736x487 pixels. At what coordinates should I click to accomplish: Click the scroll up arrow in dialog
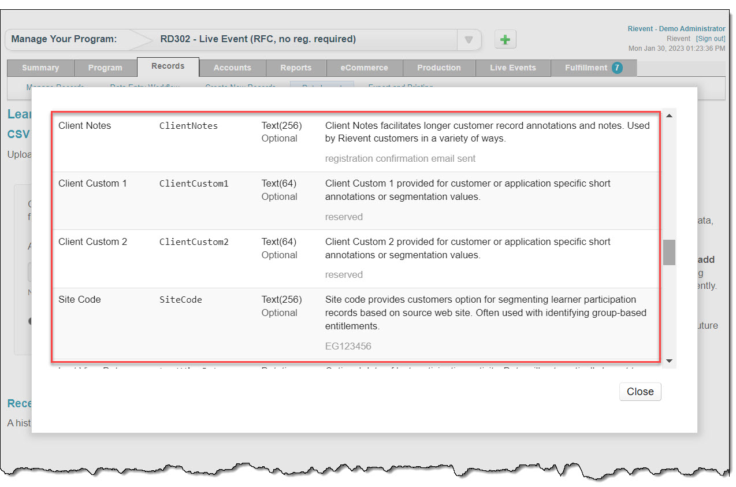pos(669,116)
